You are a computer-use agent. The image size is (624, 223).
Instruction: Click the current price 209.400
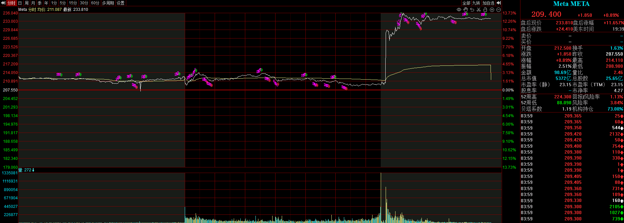click(x=546, y=14)
